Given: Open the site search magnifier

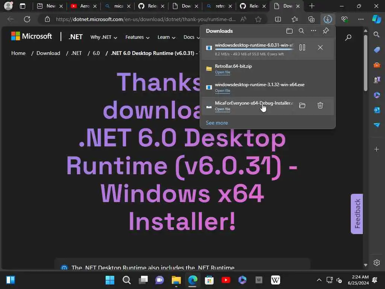Looking at the screenshot, I should pos(348,37).
